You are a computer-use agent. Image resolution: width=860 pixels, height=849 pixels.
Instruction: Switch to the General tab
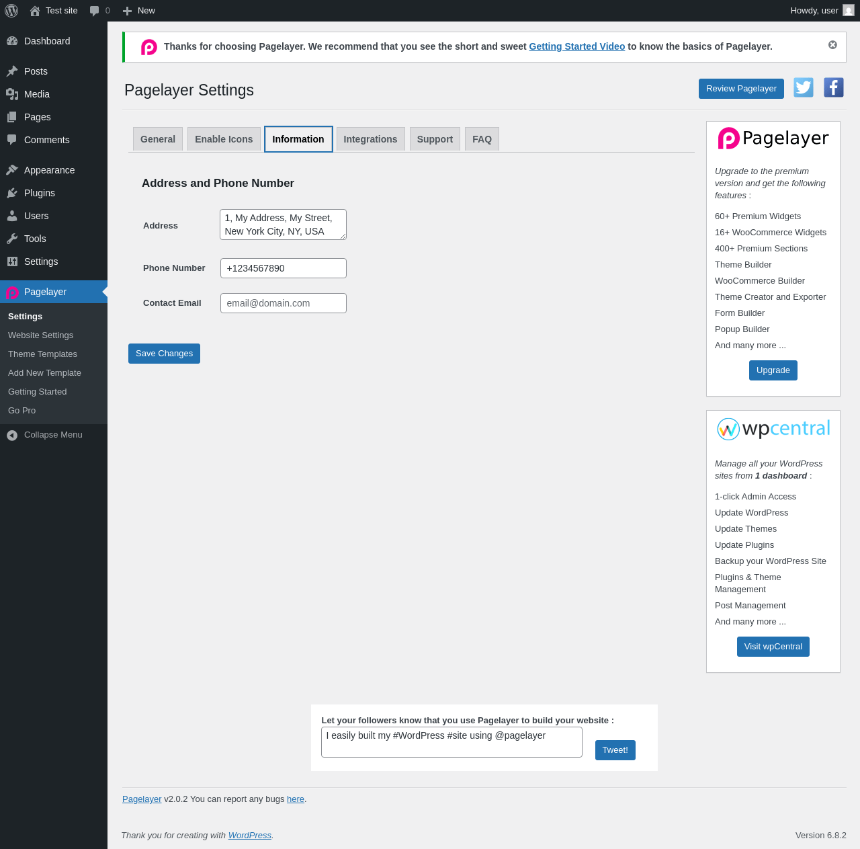[x=158, y=139]
